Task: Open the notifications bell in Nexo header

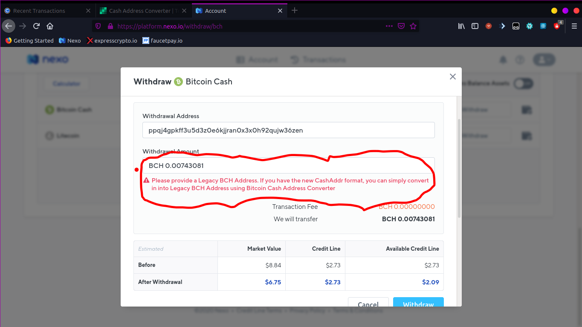Action: pyautogui.click(x=504, y=60)
